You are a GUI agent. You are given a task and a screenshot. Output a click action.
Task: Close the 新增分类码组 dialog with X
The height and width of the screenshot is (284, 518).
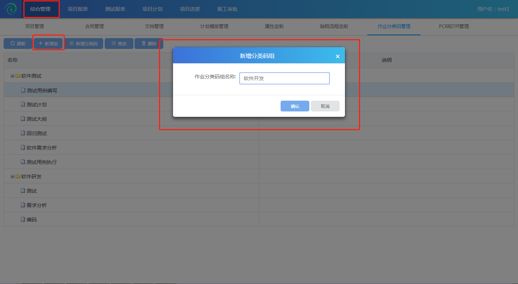pos(337,56)
